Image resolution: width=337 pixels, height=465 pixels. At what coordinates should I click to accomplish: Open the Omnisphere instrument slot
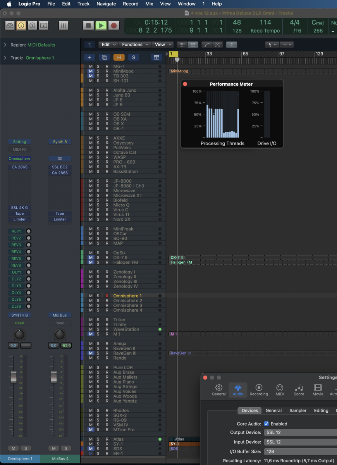pos(19,158)
